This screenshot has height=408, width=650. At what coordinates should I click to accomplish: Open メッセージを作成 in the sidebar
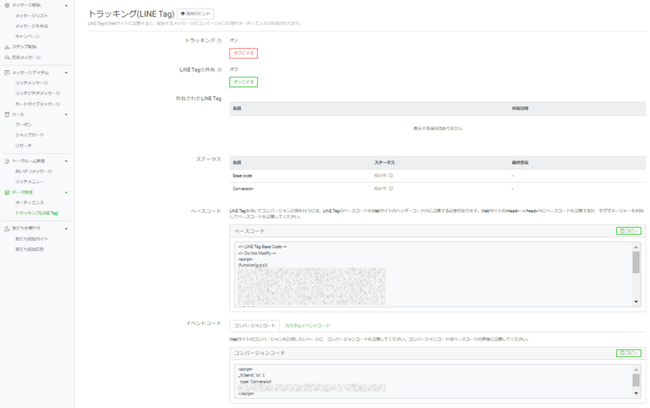(32, 26)
